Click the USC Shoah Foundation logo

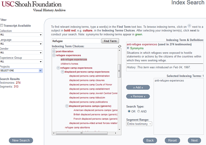pyautogui.click(x=33, y=6)
